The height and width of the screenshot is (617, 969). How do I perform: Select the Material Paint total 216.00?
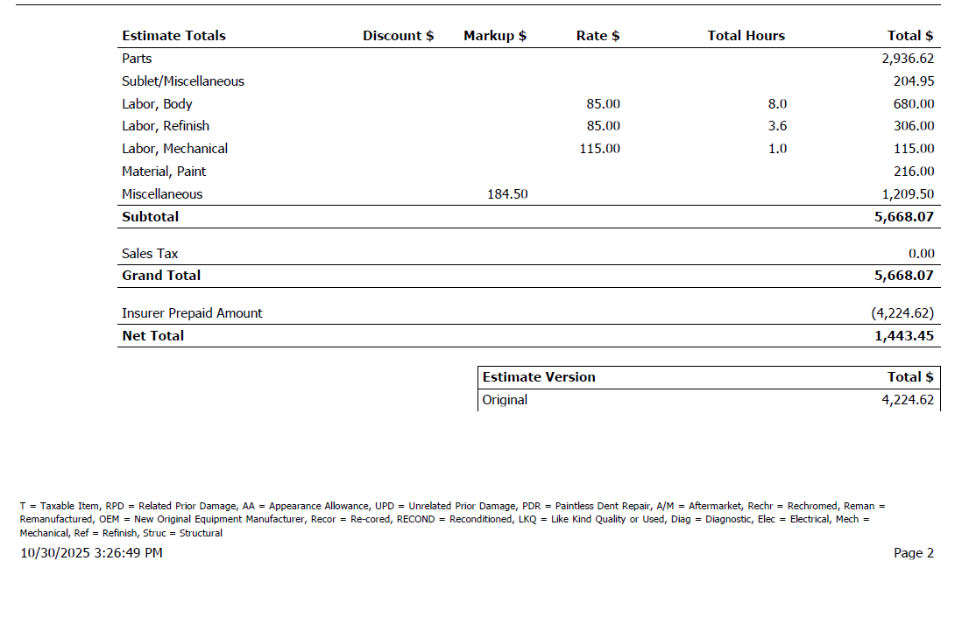click(914, 172)
